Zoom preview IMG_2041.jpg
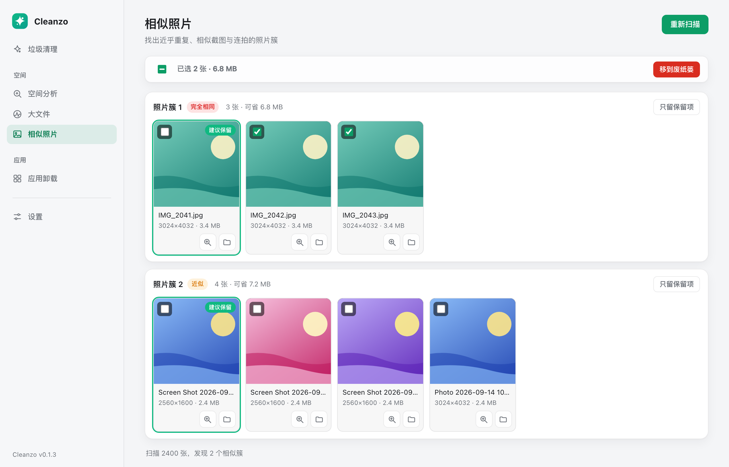 tap(208, 242)
